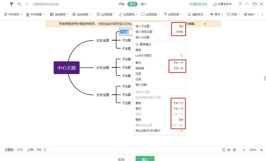Select LaTeX方程式 in context menu

(159, 55)
